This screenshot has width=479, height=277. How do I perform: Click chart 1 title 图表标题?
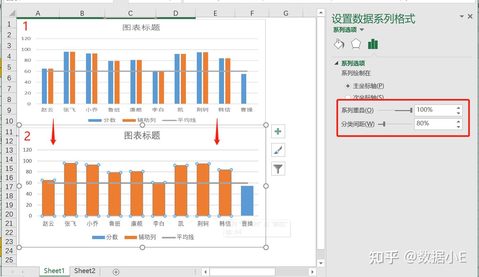pos(141,27)
